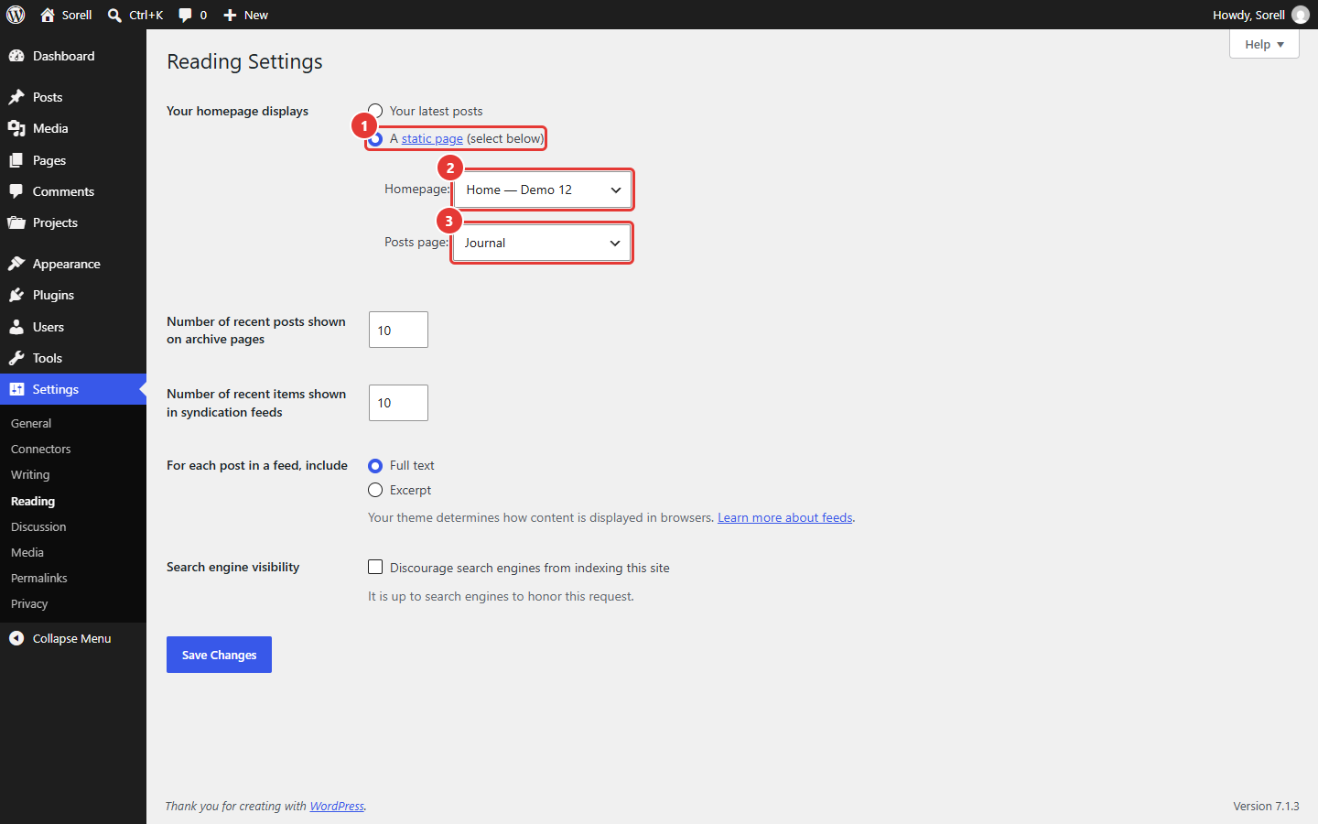Select Your latest posts radio option
The width and height of the screenshot is (1318, 824).
[x=375, y=111]
